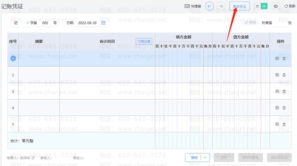This screenshot has width=297, height=166.
Task: Click the date field 2022-09-30
Action: click(x=87, y=23)
